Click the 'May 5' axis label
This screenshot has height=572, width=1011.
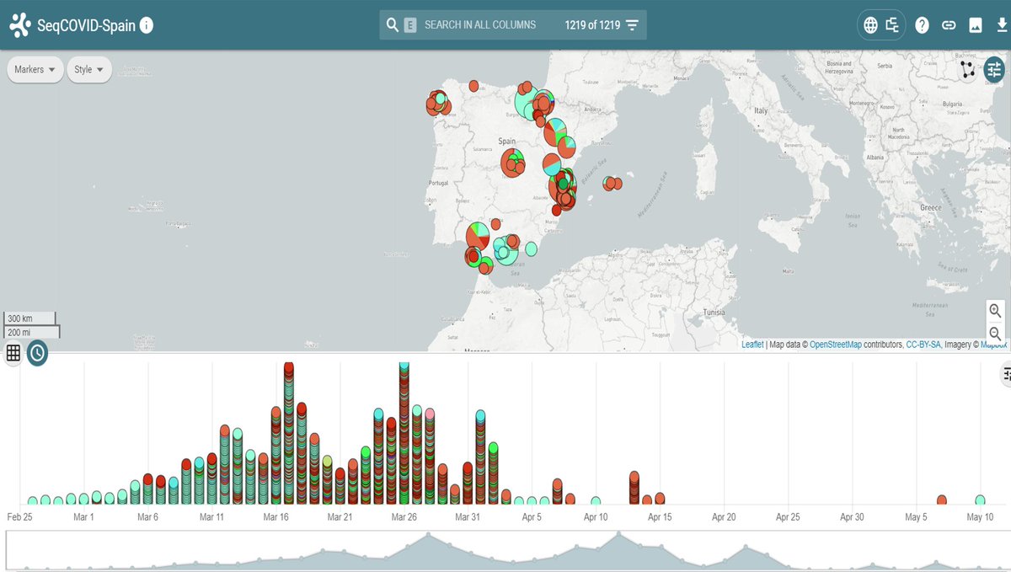point(916,516)
